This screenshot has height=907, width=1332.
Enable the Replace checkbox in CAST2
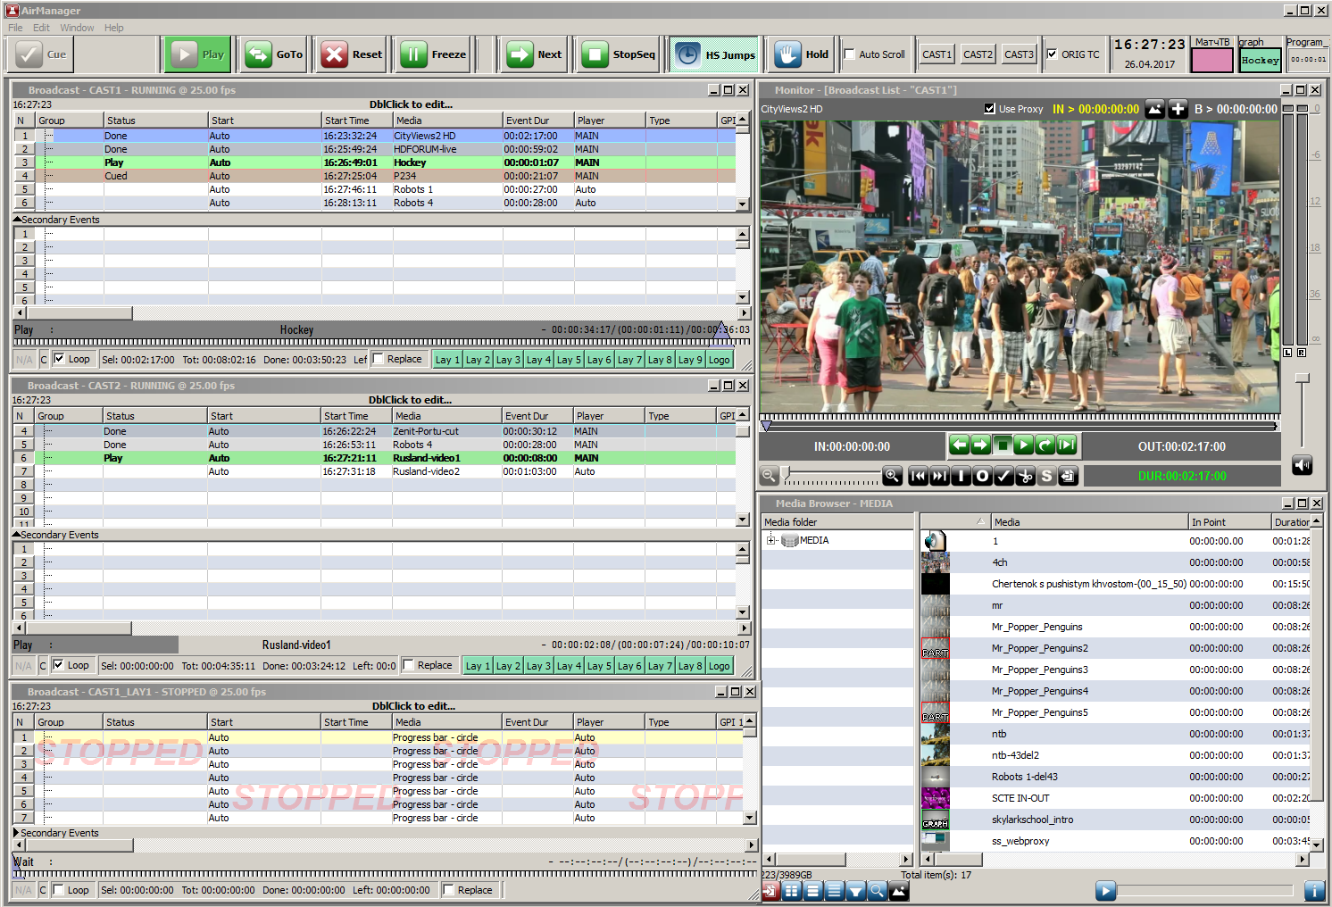[x=409, y=665]
